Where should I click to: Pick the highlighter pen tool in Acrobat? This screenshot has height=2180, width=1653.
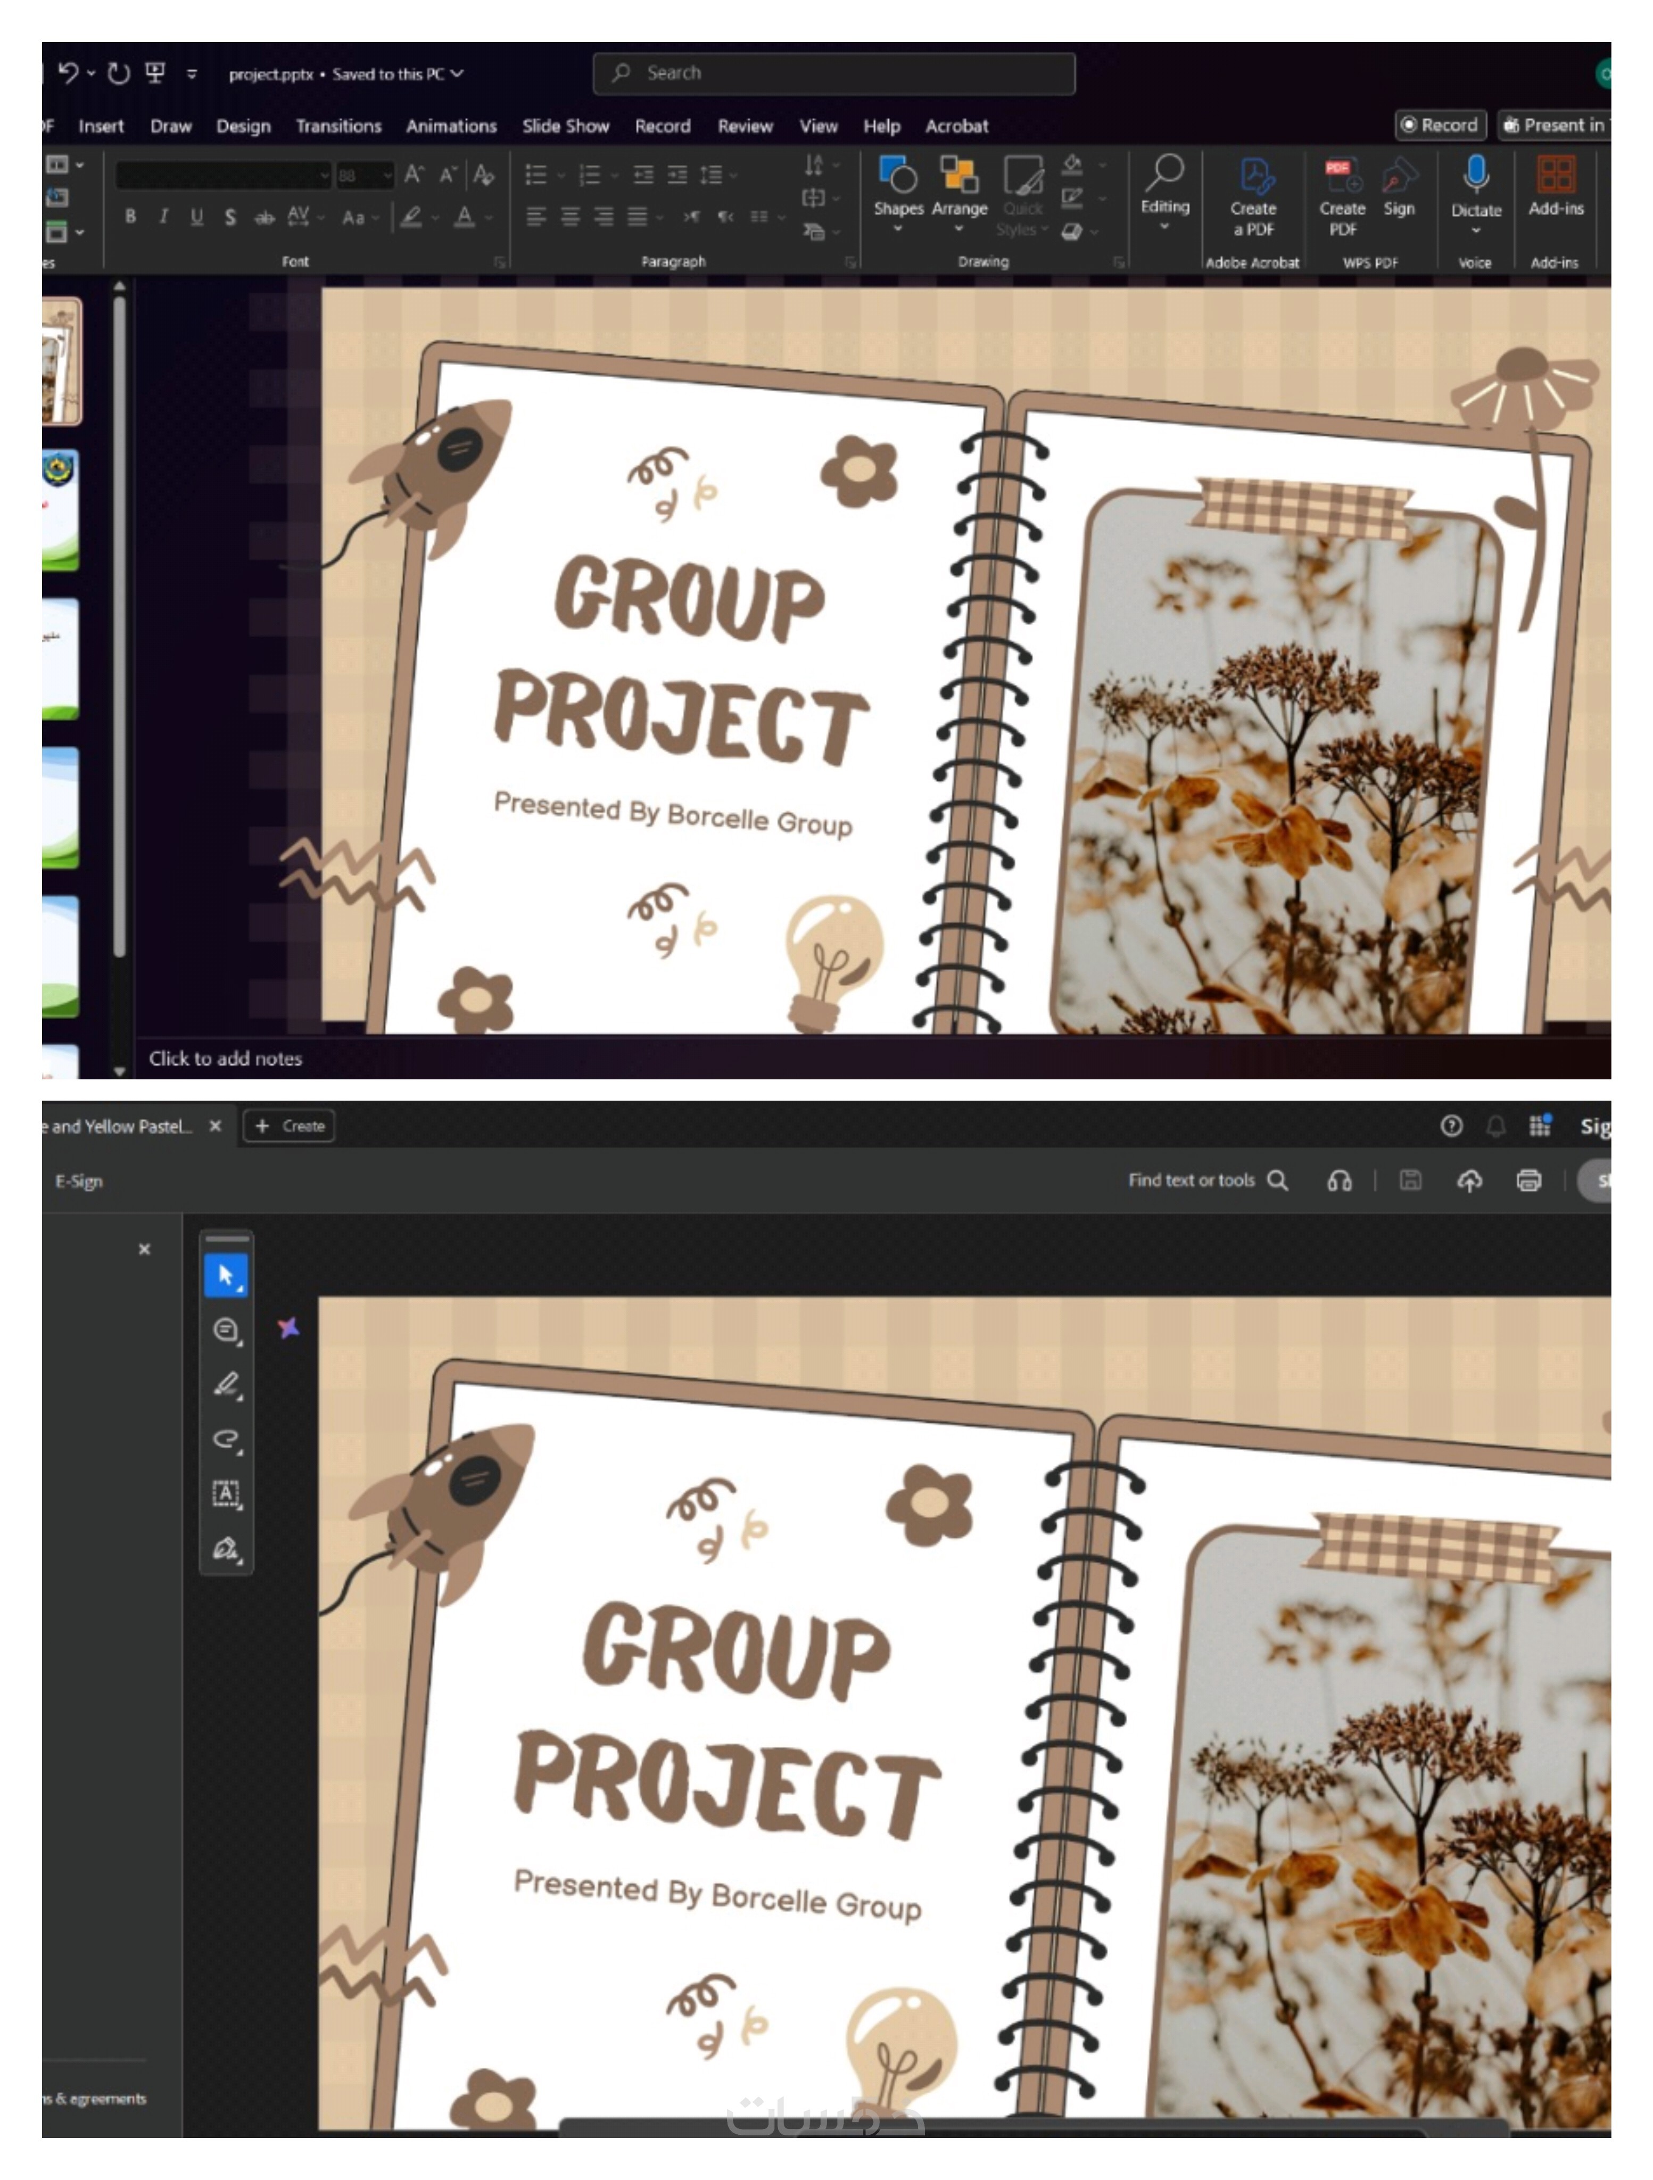tap(226, 1384)
